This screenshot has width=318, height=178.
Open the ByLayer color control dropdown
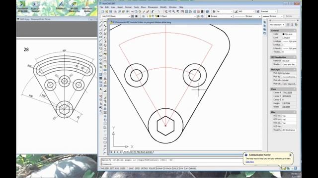220,16
